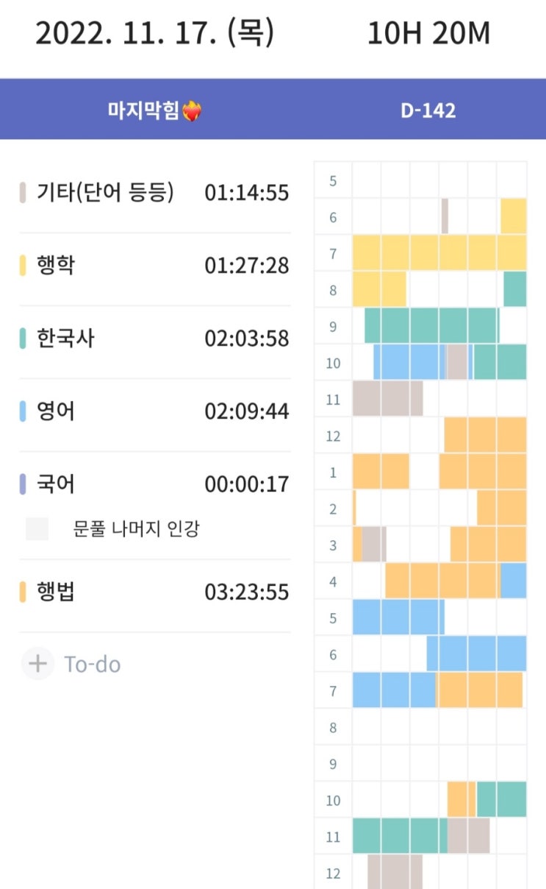Open the date 2022. 11. 17. (목)
Image resolution: width=546 pixels, height=889 pixels.
coord(154,34)
